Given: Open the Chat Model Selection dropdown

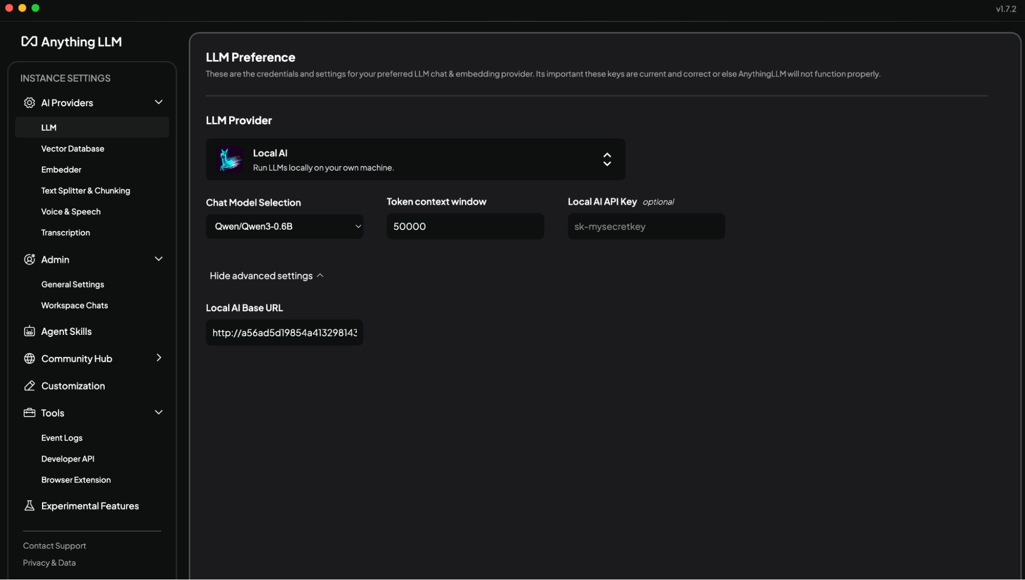Looking at the screenshot, I should click(285, 226).
